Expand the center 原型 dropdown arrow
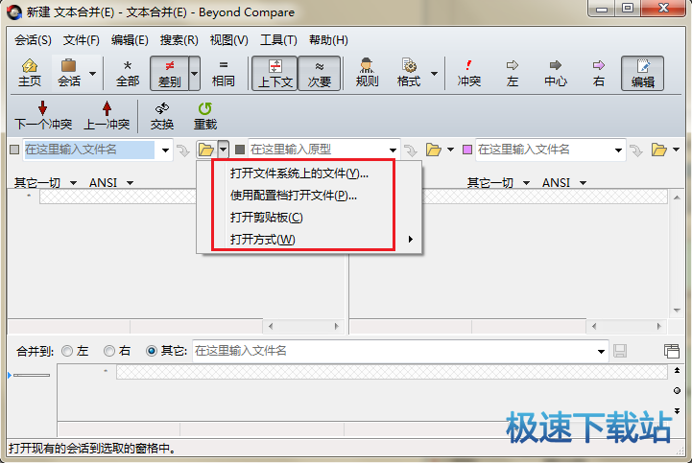692x463 pixels. click(393, 150)
